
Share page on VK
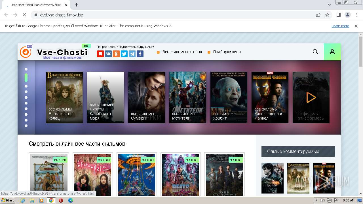[x=108, y=54]
